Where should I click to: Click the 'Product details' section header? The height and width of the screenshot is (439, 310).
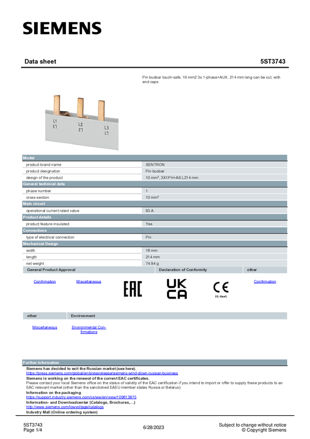155,217
